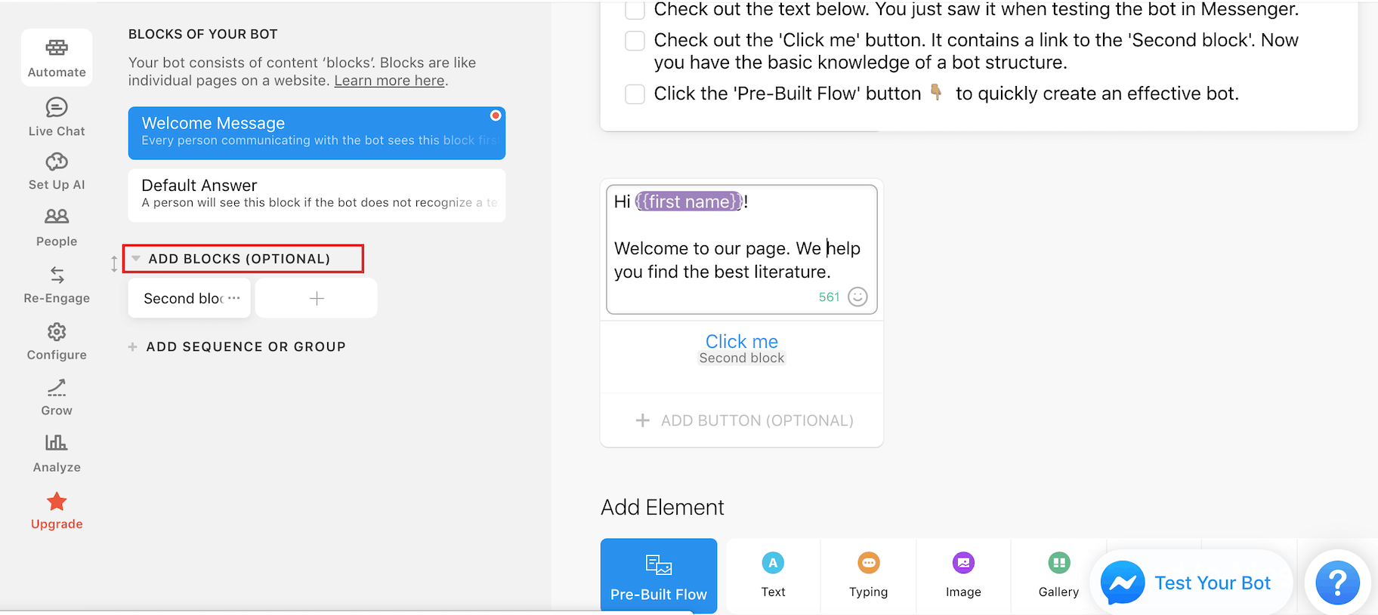This screenshot has height=615, width=1378.
Task: Open emoji picker in message text box
Action: 857,297
